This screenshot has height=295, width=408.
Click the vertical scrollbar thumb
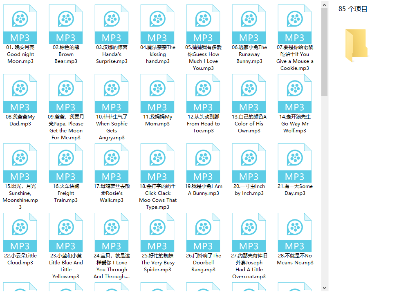324,52
